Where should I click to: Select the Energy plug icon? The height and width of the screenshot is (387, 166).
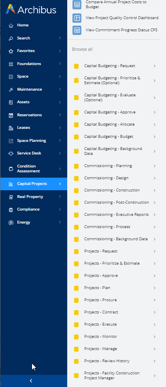pos(11,222)
